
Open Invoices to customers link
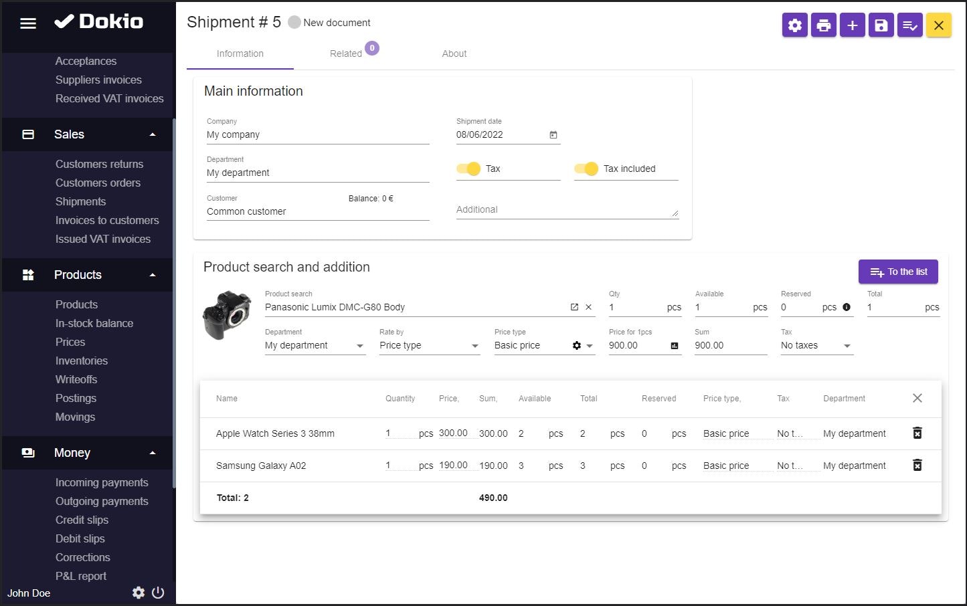coord(107,220)
